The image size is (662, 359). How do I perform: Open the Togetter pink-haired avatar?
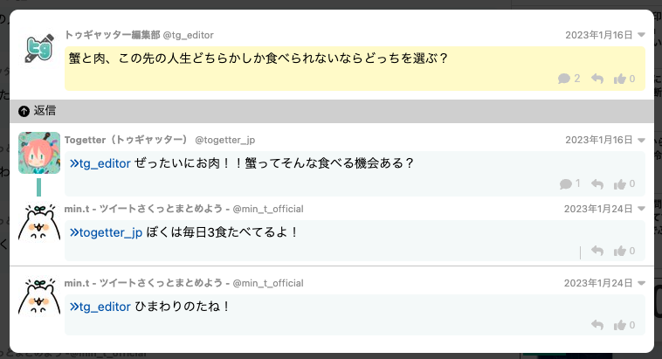(x=39, y=153)
